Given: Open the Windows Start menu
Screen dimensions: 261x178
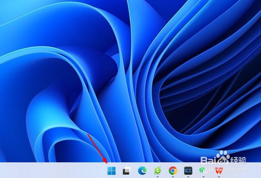Looking at the screenshot, I should 111,171.
